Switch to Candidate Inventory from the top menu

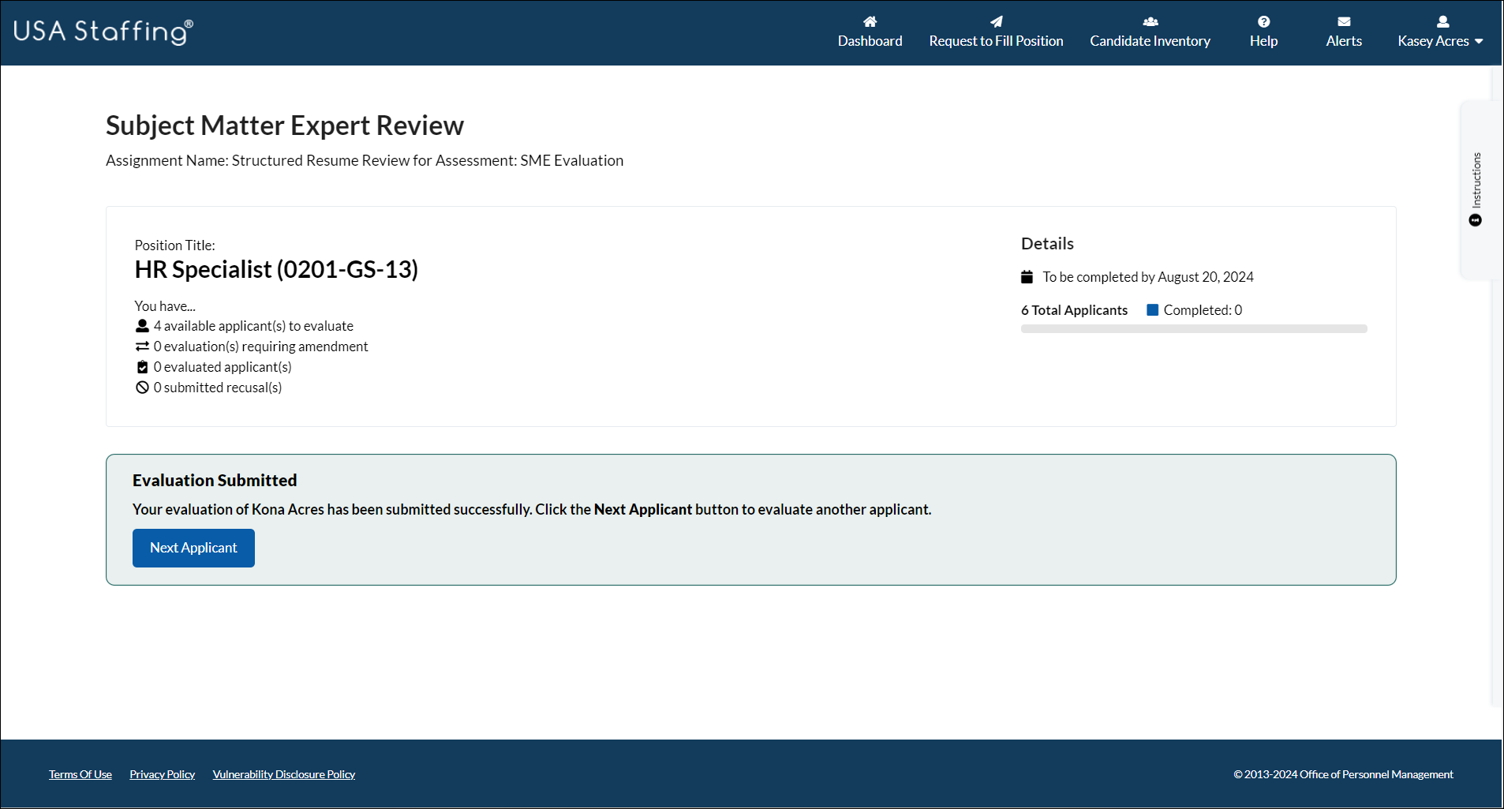(1150, 40)
